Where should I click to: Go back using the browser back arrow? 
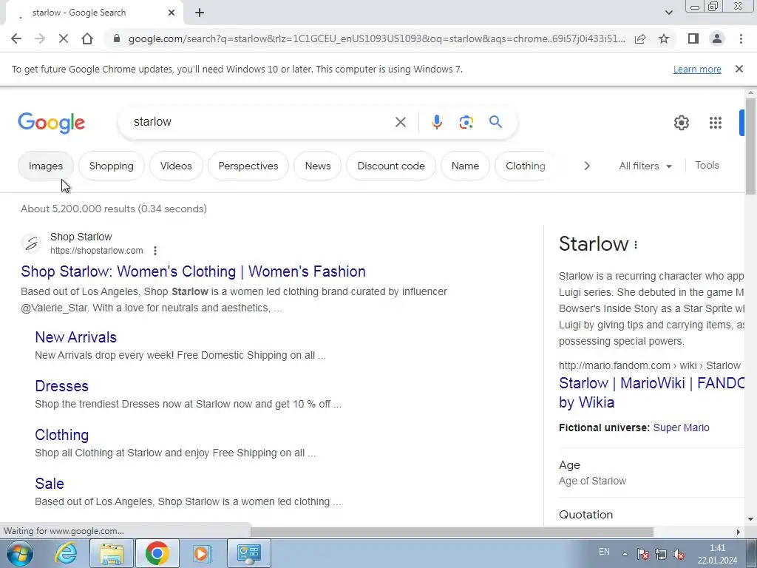coord(16,38)
